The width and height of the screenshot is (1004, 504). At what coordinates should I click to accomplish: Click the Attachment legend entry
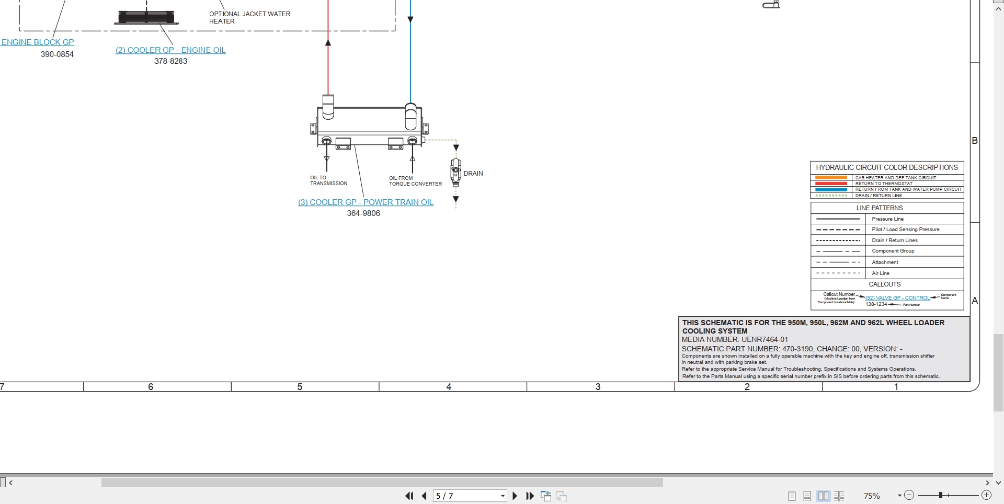click(885, 262)
